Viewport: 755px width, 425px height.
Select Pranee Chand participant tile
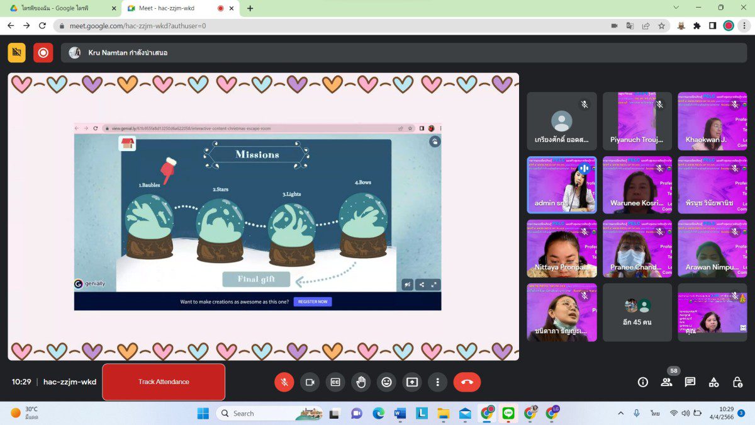(637, 249)
